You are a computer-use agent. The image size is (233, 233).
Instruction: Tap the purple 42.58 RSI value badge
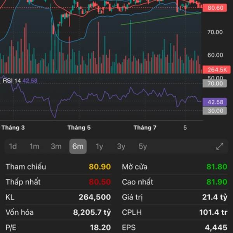(x=215, y=102)
